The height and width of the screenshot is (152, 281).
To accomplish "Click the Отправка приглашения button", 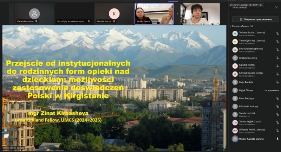I will coord(255,19).
